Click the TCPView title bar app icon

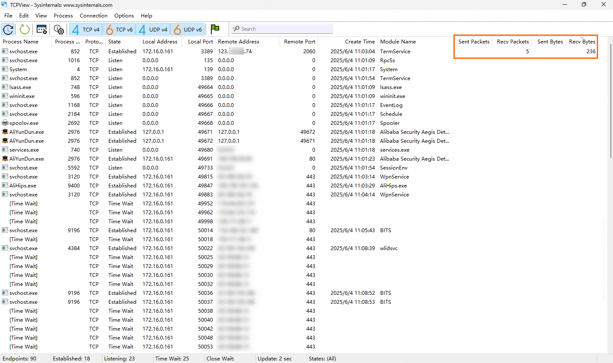(x=4, y=5)
